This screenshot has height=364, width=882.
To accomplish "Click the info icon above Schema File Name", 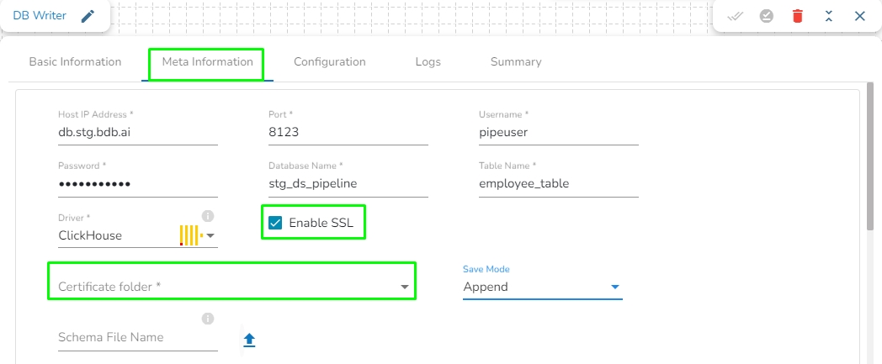I will (208, 319).
